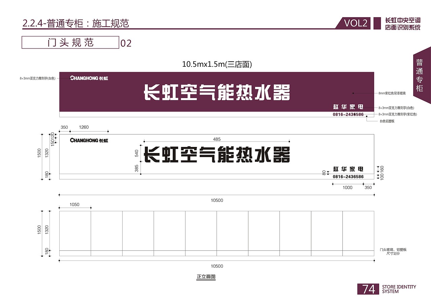Click the underlined "正立面图" drawing title
Screen dimensions: 431x305
206,277
